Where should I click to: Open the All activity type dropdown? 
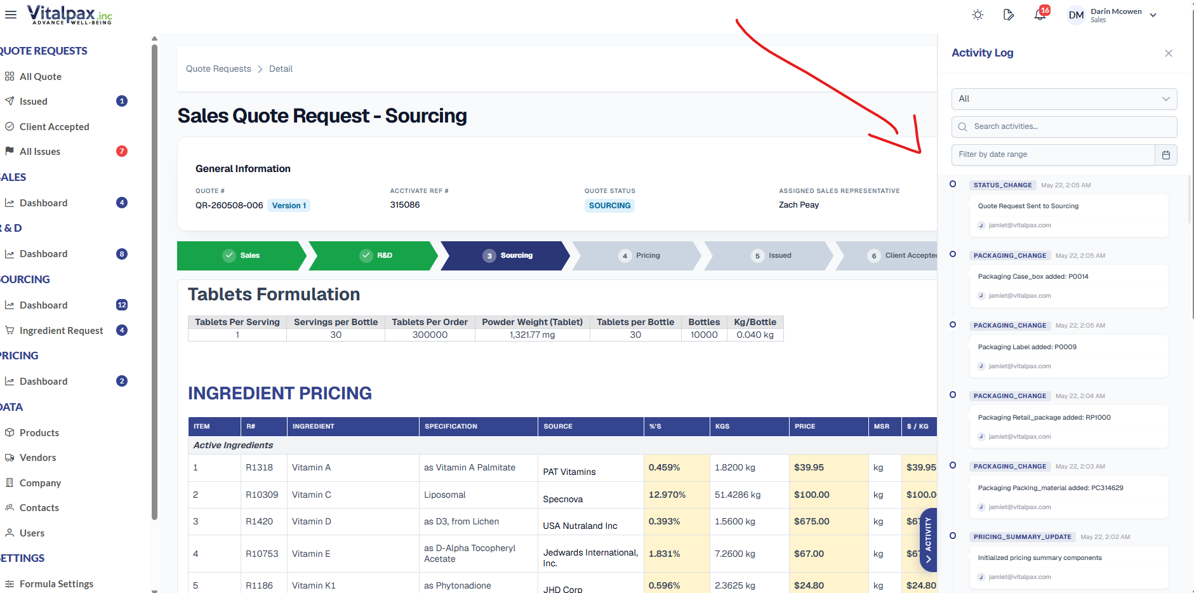[1064, 99]
